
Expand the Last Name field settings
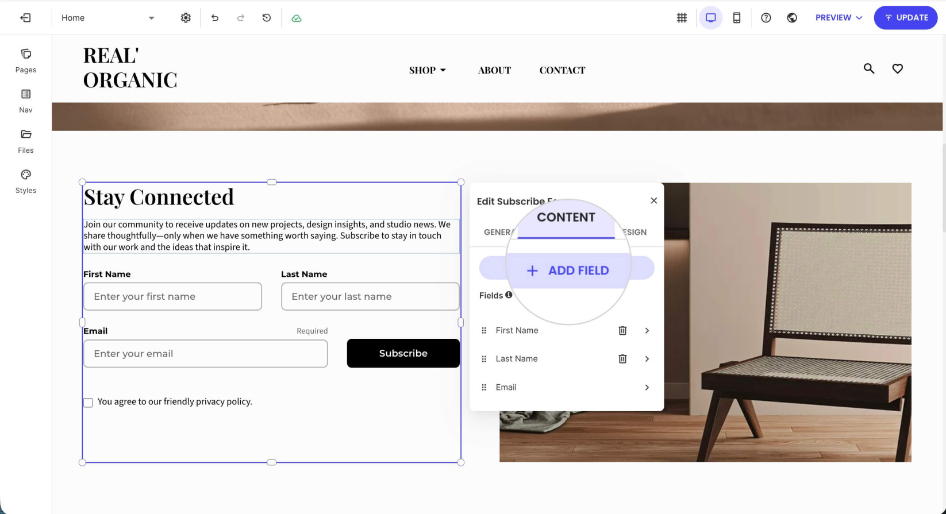(647, 359)
